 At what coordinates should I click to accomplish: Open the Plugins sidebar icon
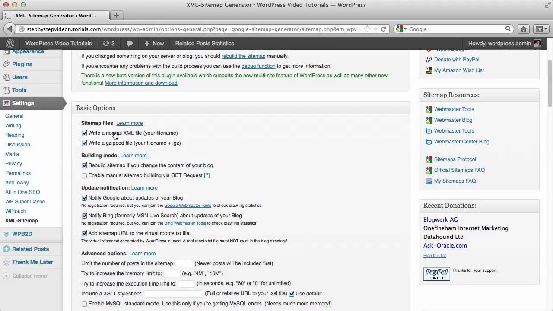click(6, 64)
